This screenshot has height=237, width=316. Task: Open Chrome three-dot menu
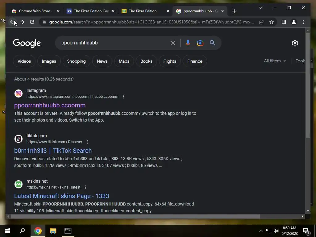coord(304,22)
